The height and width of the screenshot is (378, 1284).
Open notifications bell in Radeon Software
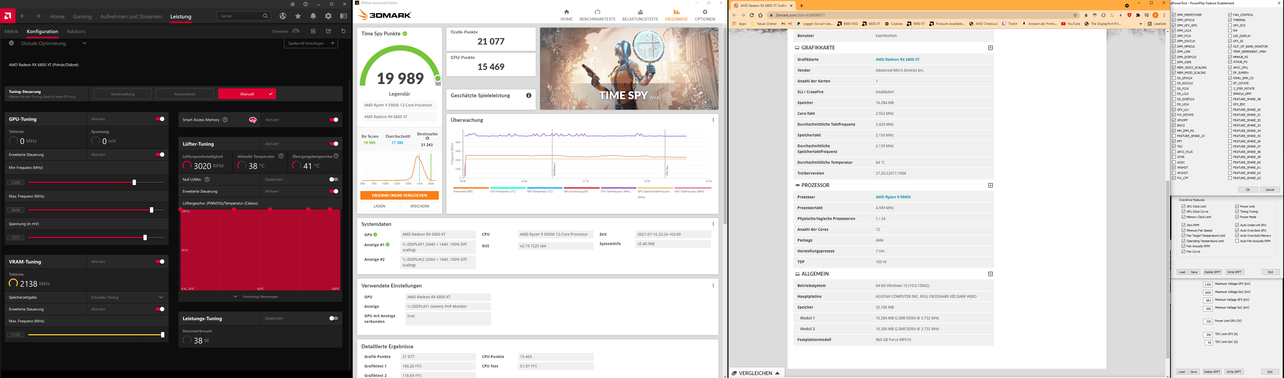click(x=313, y=16)
